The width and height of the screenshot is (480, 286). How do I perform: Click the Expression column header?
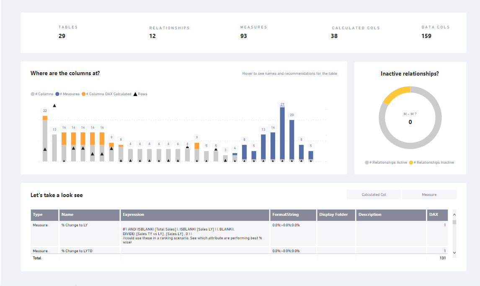(x=133, y=215)
